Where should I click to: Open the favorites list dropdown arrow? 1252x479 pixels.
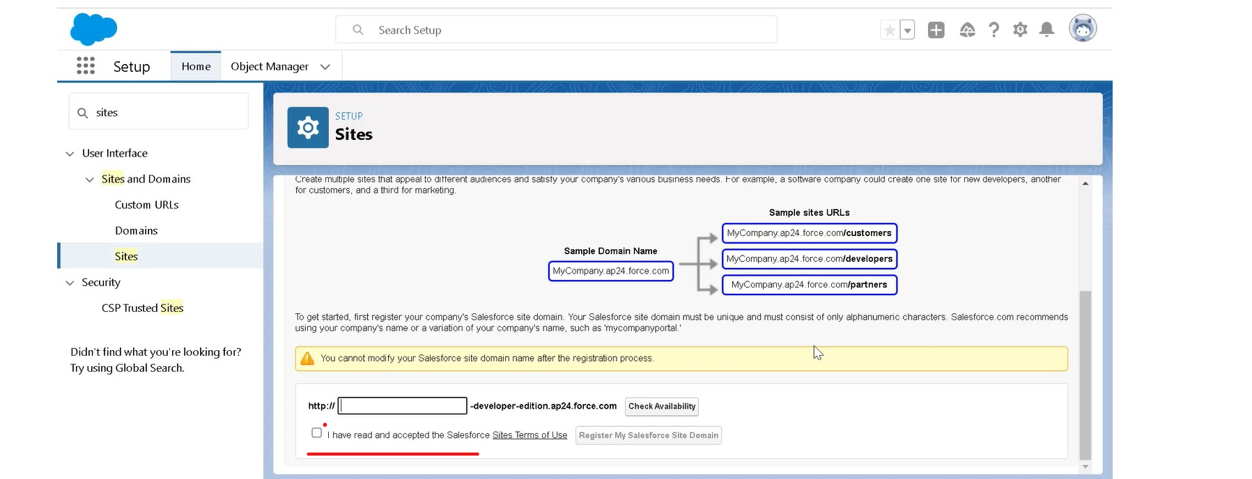click(x=907, y=30)
